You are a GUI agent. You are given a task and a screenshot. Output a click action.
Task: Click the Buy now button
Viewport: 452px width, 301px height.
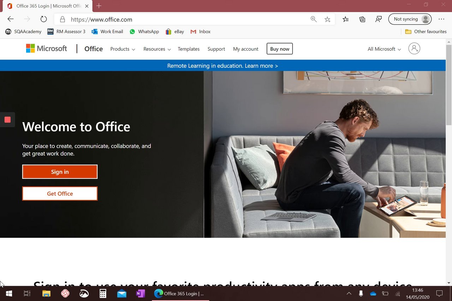tap(280, 49)
